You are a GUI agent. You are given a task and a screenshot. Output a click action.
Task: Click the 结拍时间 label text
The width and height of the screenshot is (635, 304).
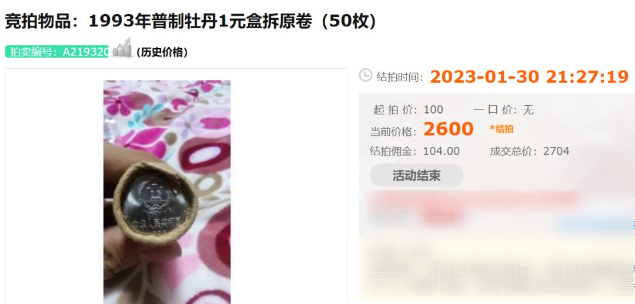pos(400,77)
